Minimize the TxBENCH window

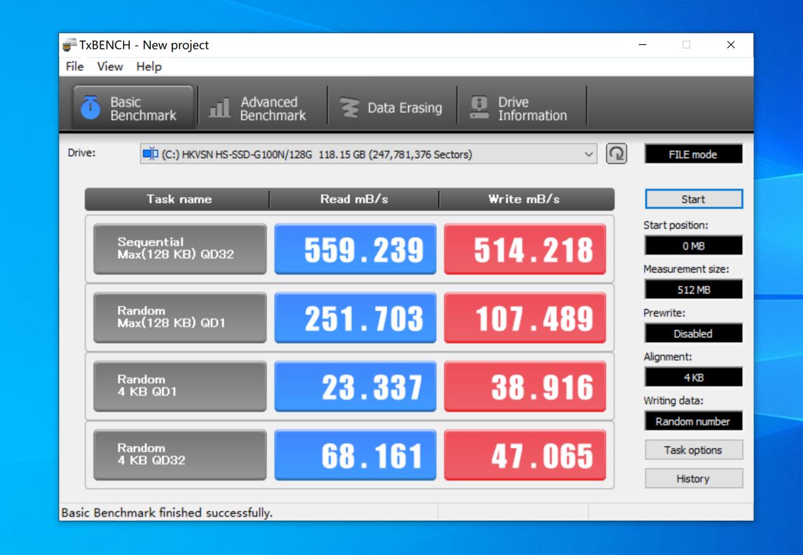point(643,45)
